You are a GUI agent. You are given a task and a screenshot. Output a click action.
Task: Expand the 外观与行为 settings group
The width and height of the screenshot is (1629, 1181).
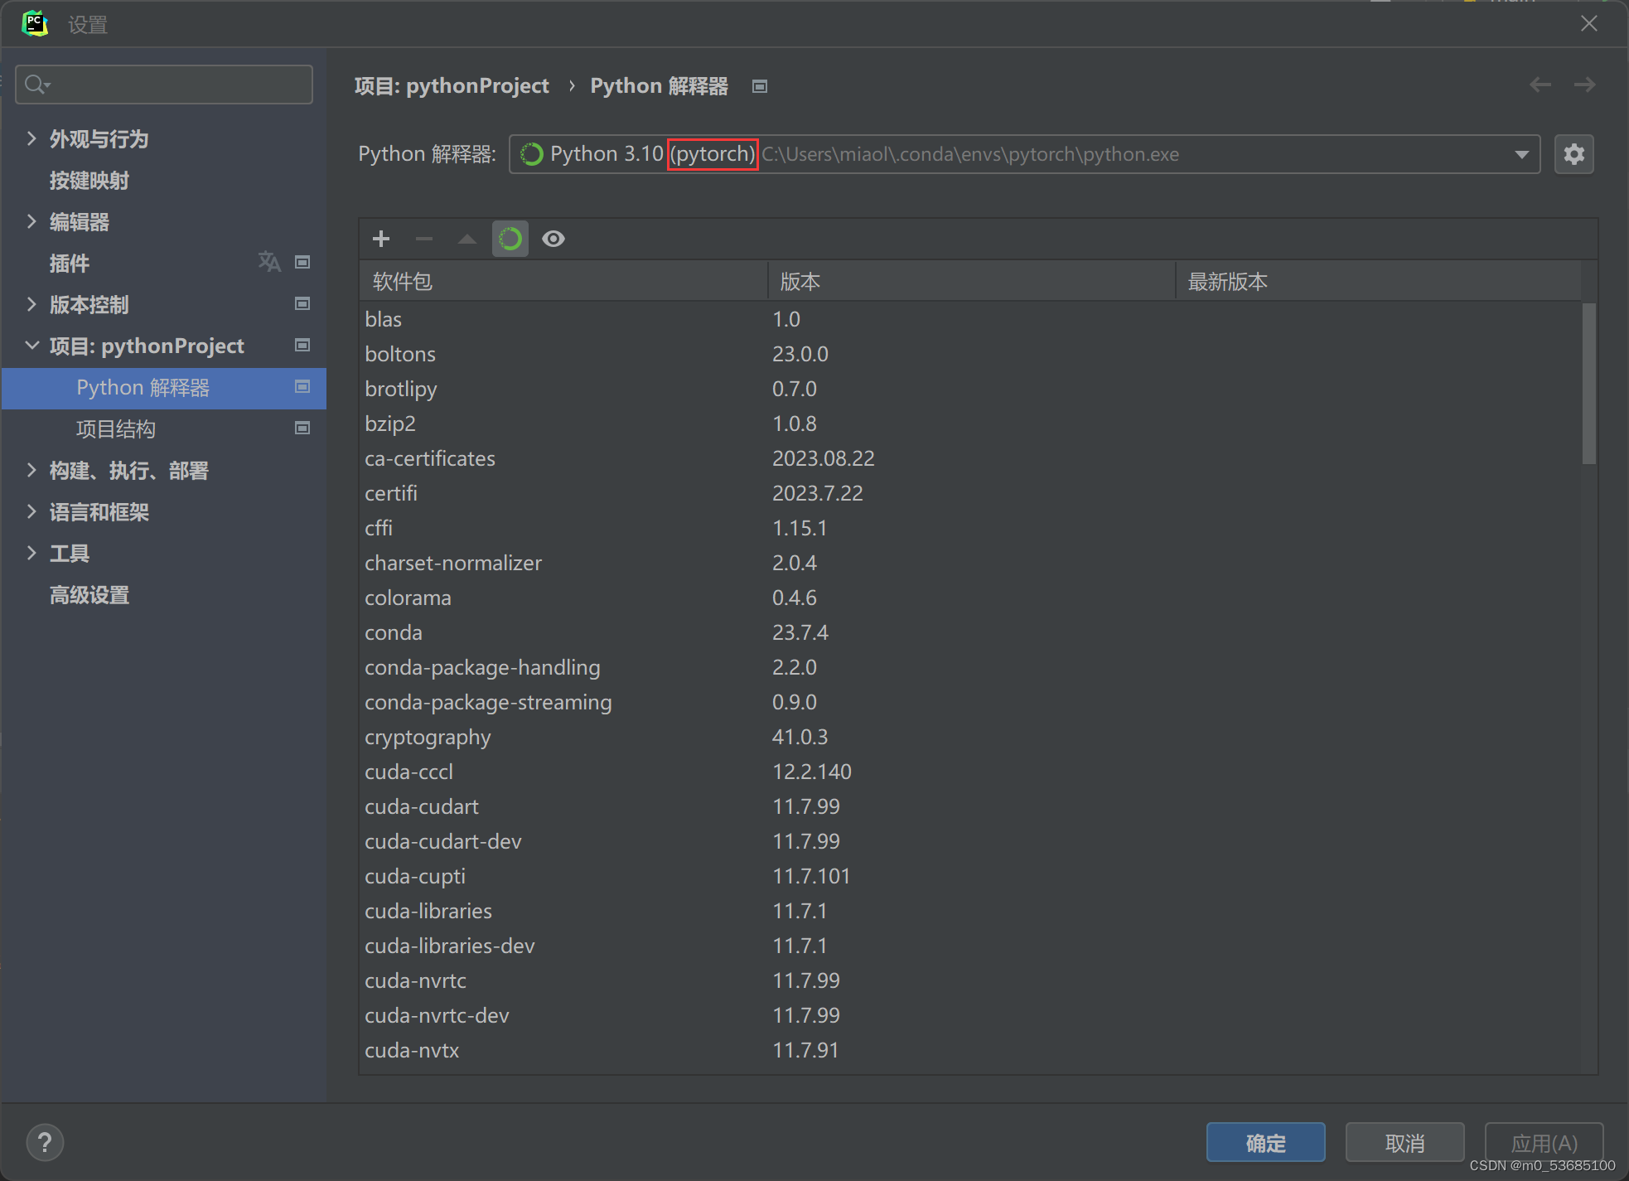(31, 138)
